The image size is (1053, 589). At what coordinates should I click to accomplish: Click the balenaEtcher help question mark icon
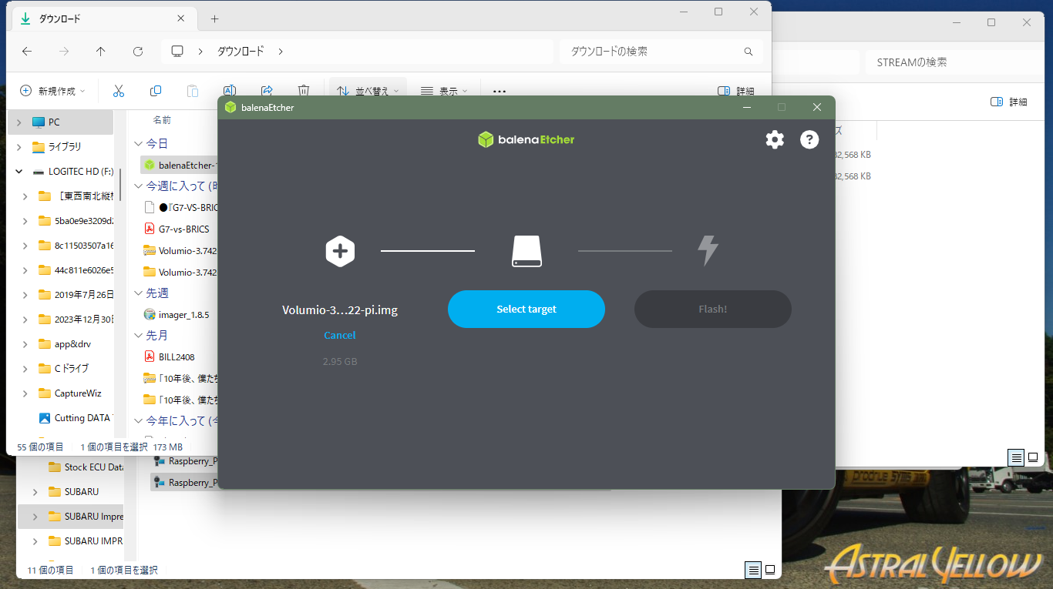point(809,139)
